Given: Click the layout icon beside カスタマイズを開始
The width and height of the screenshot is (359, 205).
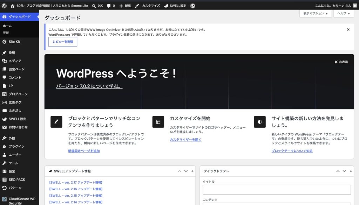Looking at the screenshot, I should point(158,122).
